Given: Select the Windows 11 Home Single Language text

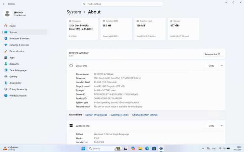Looking at the screenshot, I should (111, 134).
